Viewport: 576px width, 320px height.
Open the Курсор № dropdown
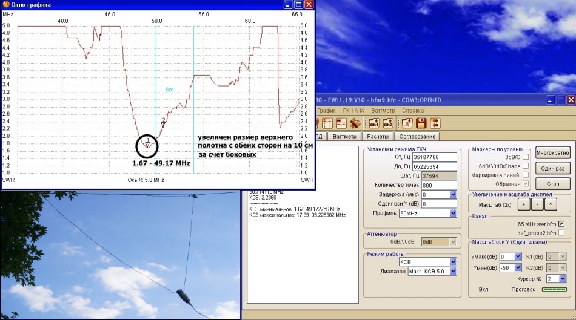563,279
